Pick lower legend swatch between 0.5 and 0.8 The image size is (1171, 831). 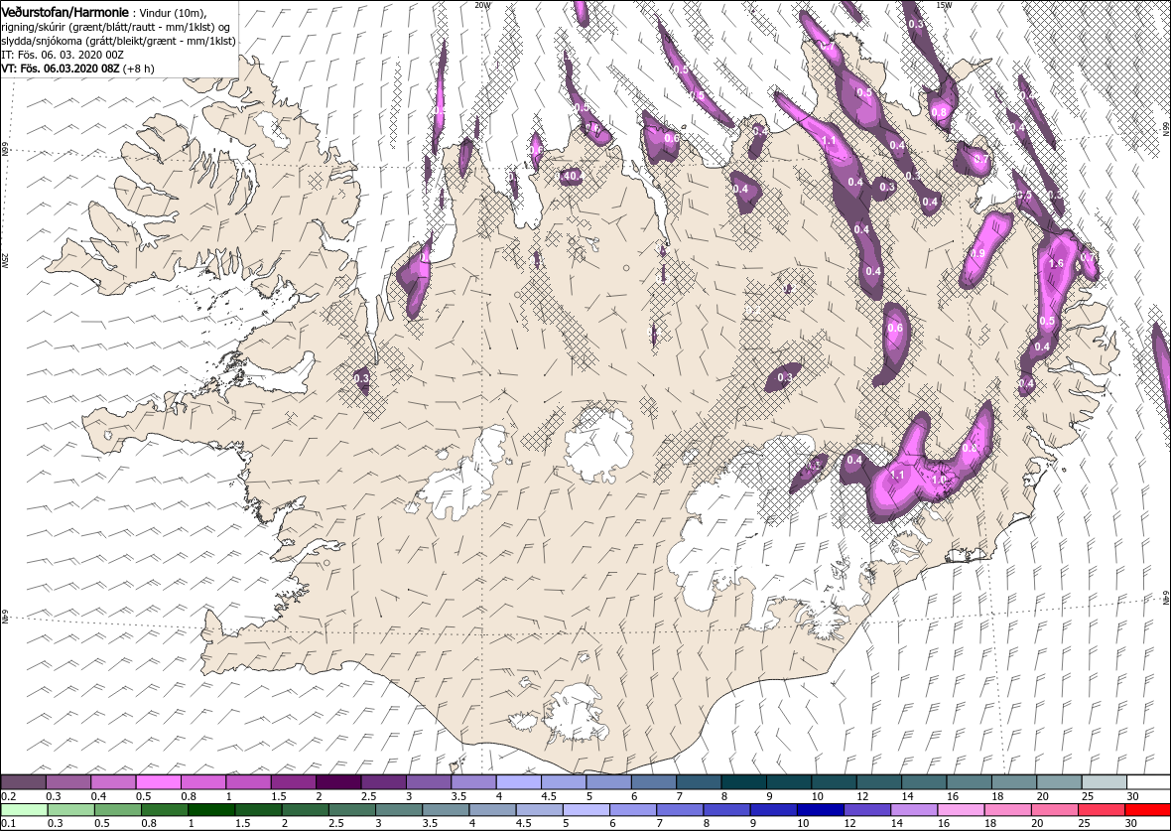coord(118,811)
